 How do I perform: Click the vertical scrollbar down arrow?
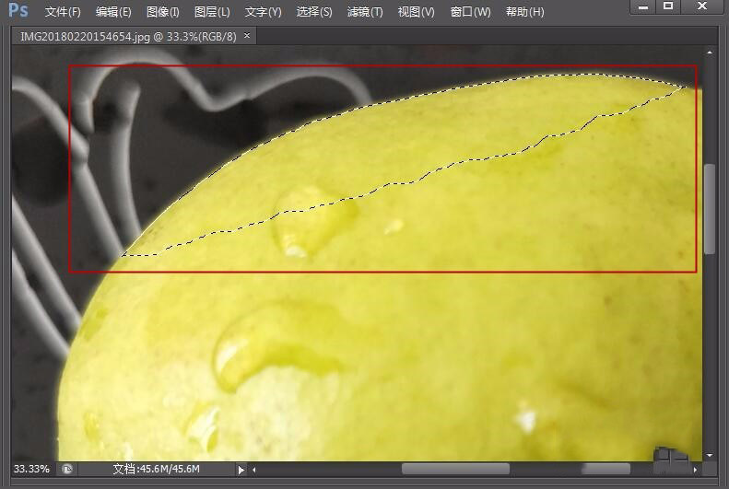click(710, 456)
